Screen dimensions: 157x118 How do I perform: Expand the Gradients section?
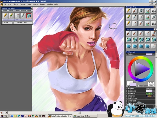pos(127,91)
